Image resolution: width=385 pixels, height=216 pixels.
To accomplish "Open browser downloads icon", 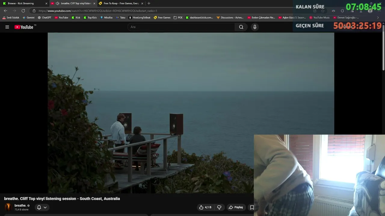I will click(361, 11).
